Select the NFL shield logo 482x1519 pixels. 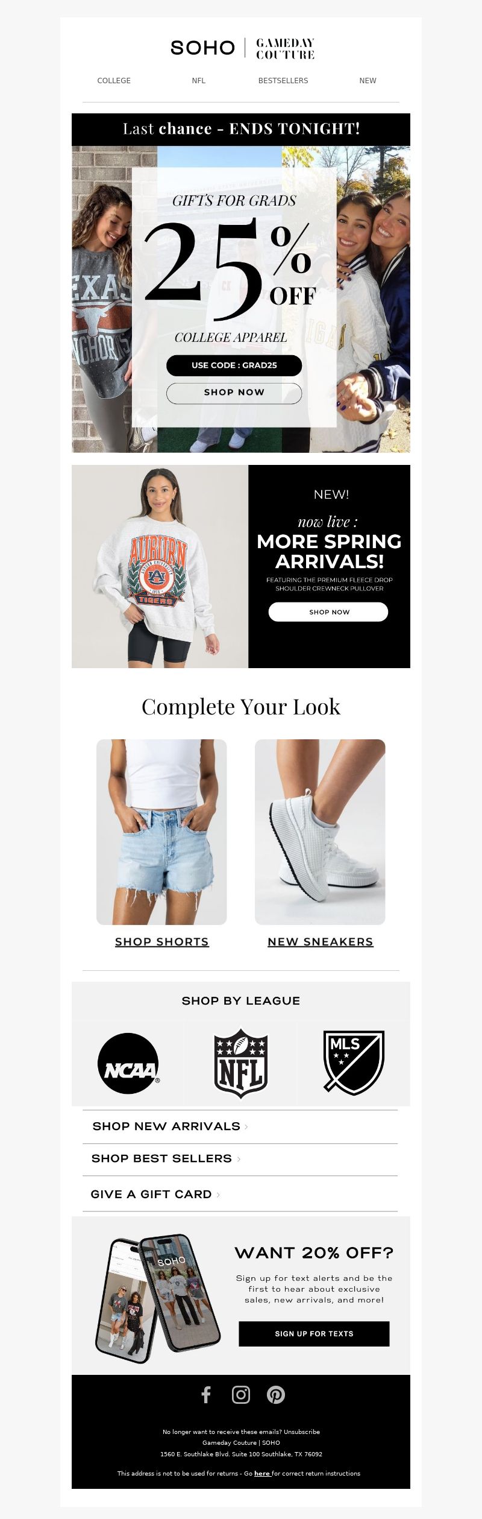tap(241, 1064)
